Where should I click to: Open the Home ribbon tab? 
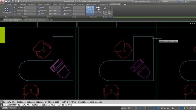pos(9,4)
